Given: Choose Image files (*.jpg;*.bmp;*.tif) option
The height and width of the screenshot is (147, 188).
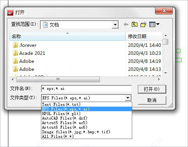Looking at the screenshot, I should pyautogui.click(x=87, y=132).
